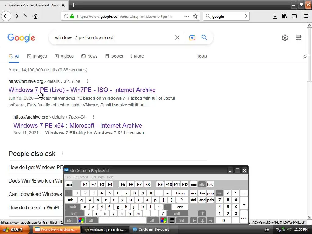
Task: Open options for the 7pe-x-64 result
Action: pos(93,117)
